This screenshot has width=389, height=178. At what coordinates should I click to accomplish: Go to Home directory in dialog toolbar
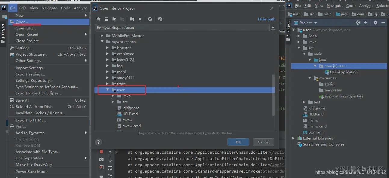point(99,19)
